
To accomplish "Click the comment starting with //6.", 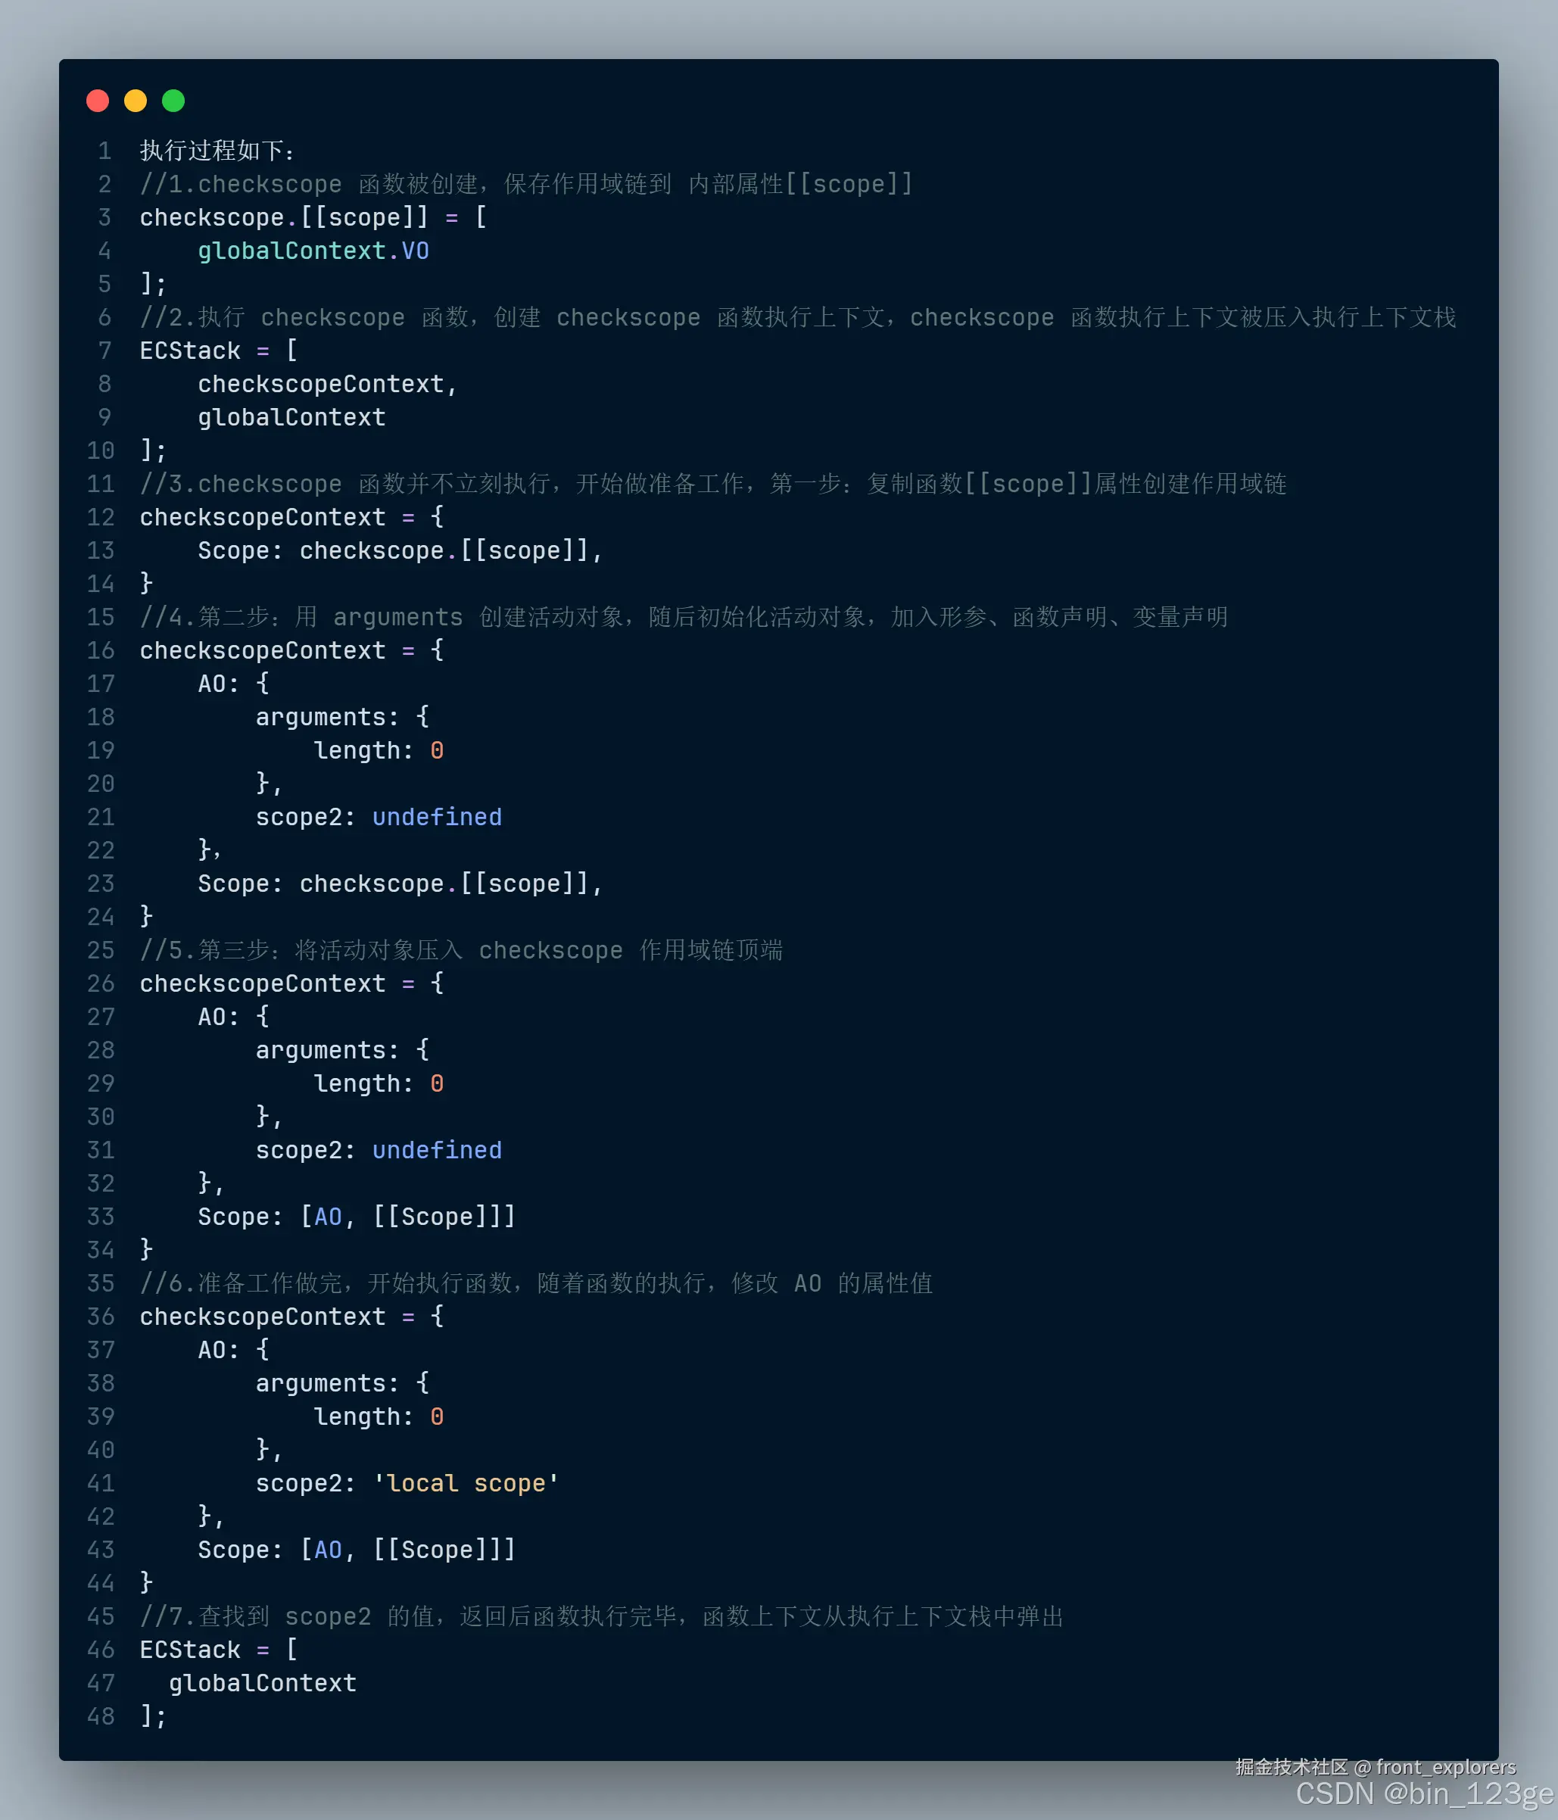I will pyautogui.click(x=536, y=1284).
